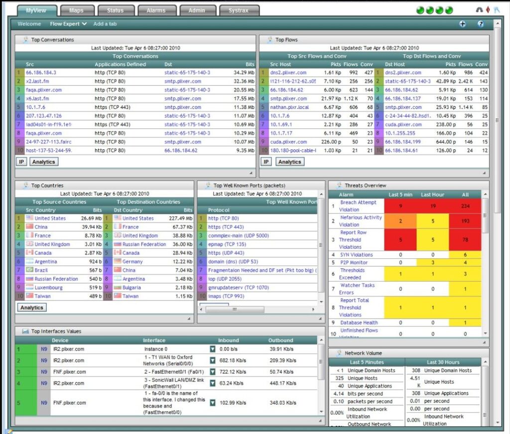
Task: Open the dropdown arrow for Instance 0 interface
Action: point(213,349)
